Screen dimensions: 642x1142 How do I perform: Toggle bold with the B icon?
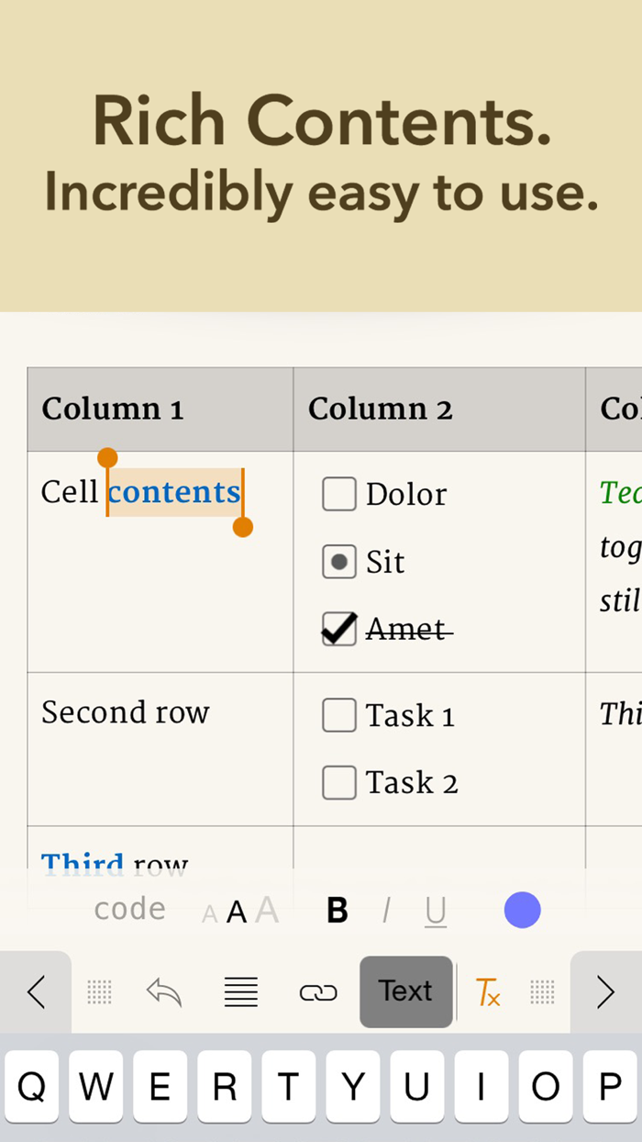[x=338, y=910]
